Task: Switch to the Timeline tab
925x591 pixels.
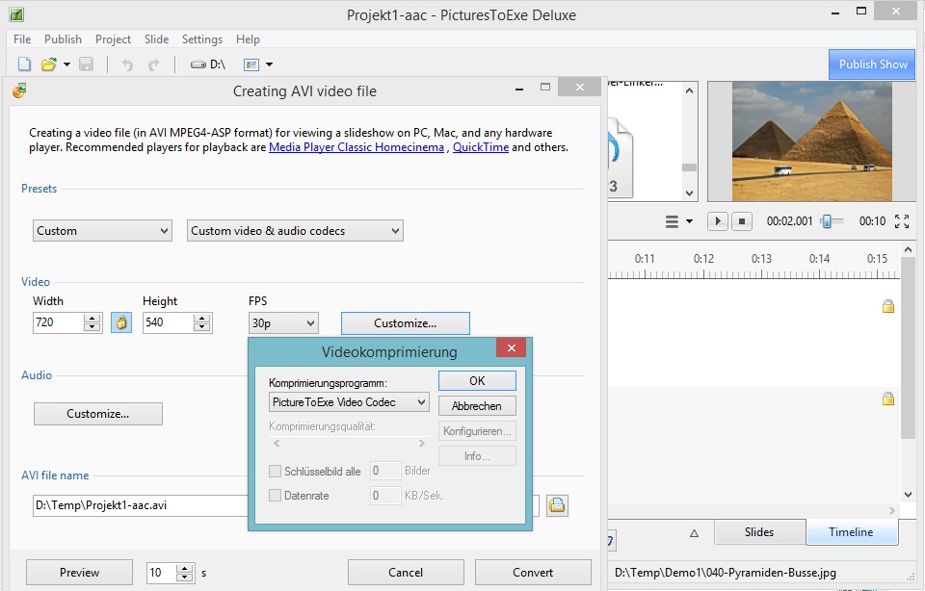Action: coord(851,532)
